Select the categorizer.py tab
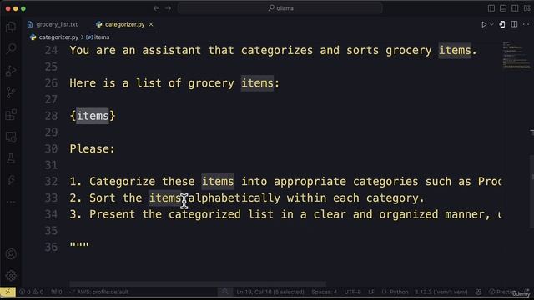Image resolution: width=534 pixels, height=300 pixels. [x=124, y=24]
